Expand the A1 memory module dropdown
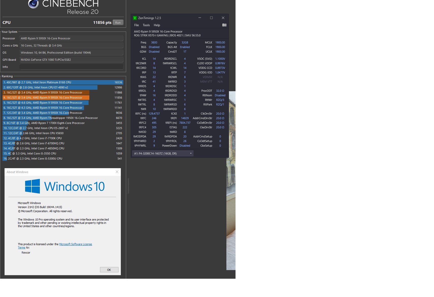434x297 pixels. 163,153
